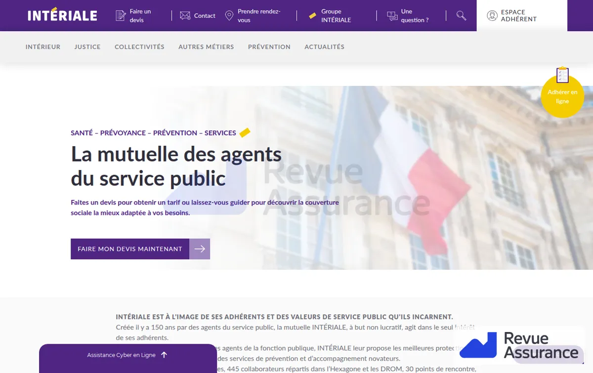Open Une question ? link
Image resolution: width=593 pixels, height=373 pixels.
click(x=415, y=16)
